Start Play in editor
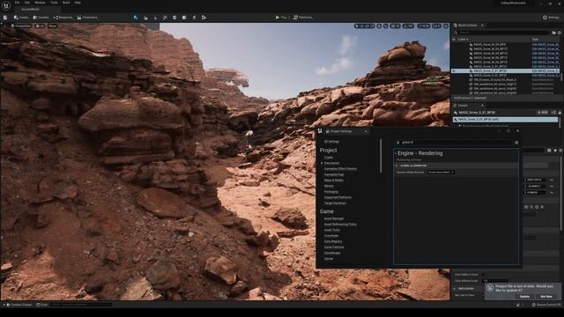564x317 pixels. 281,18
